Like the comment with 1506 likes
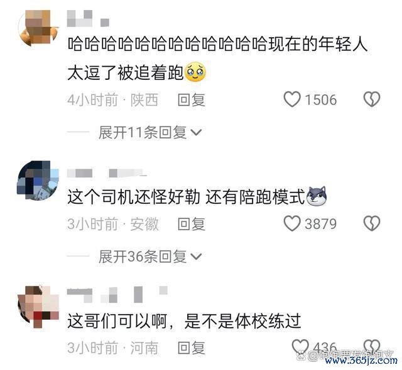402x370 pixels. pos(291,99)
